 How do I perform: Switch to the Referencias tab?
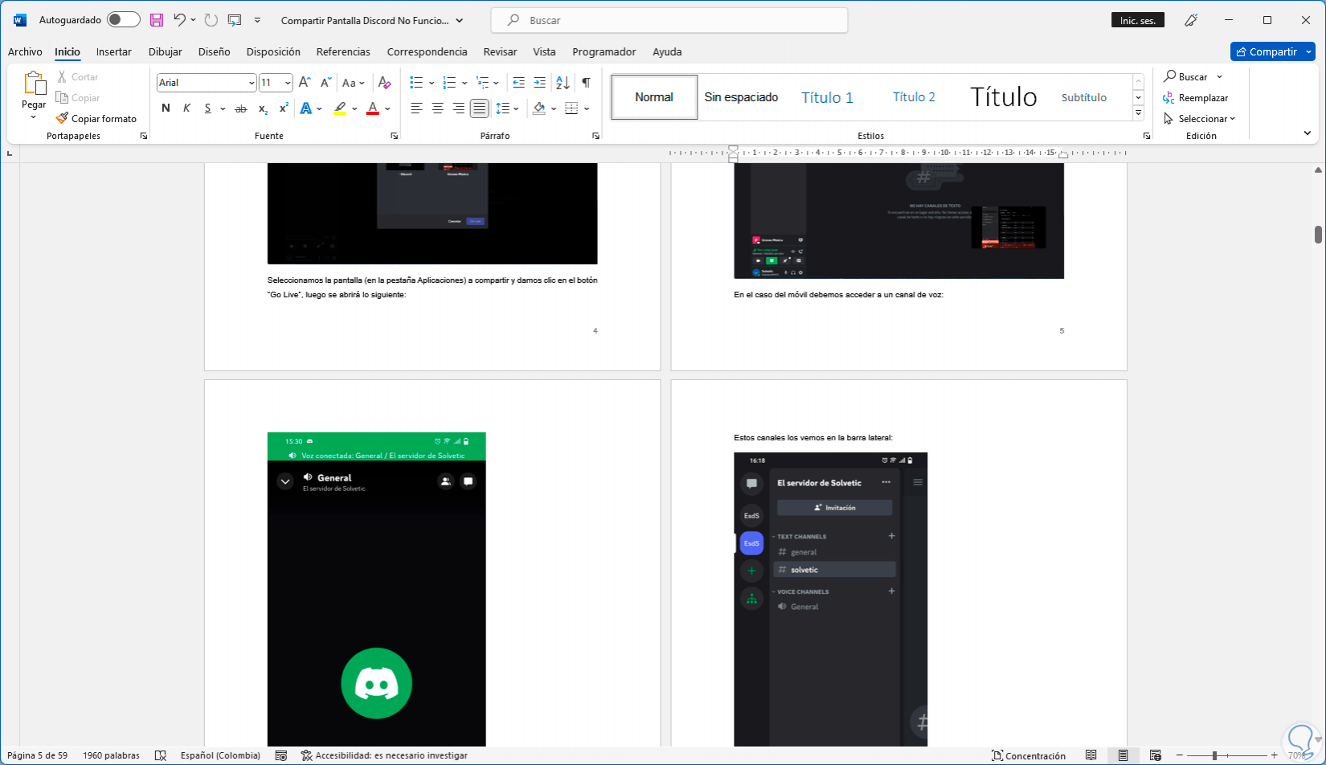(343, 51)
